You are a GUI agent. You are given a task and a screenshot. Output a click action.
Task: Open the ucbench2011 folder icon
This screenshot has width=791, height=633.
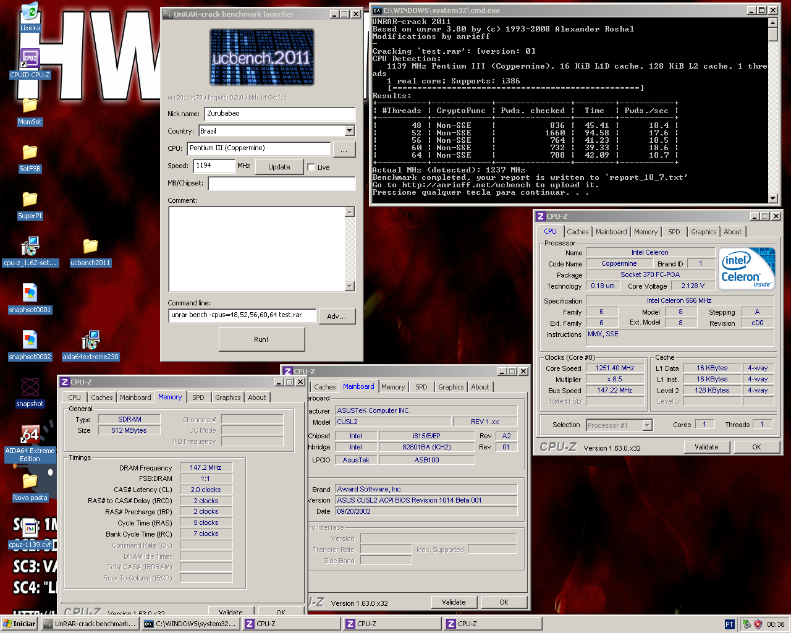(90, 252)
